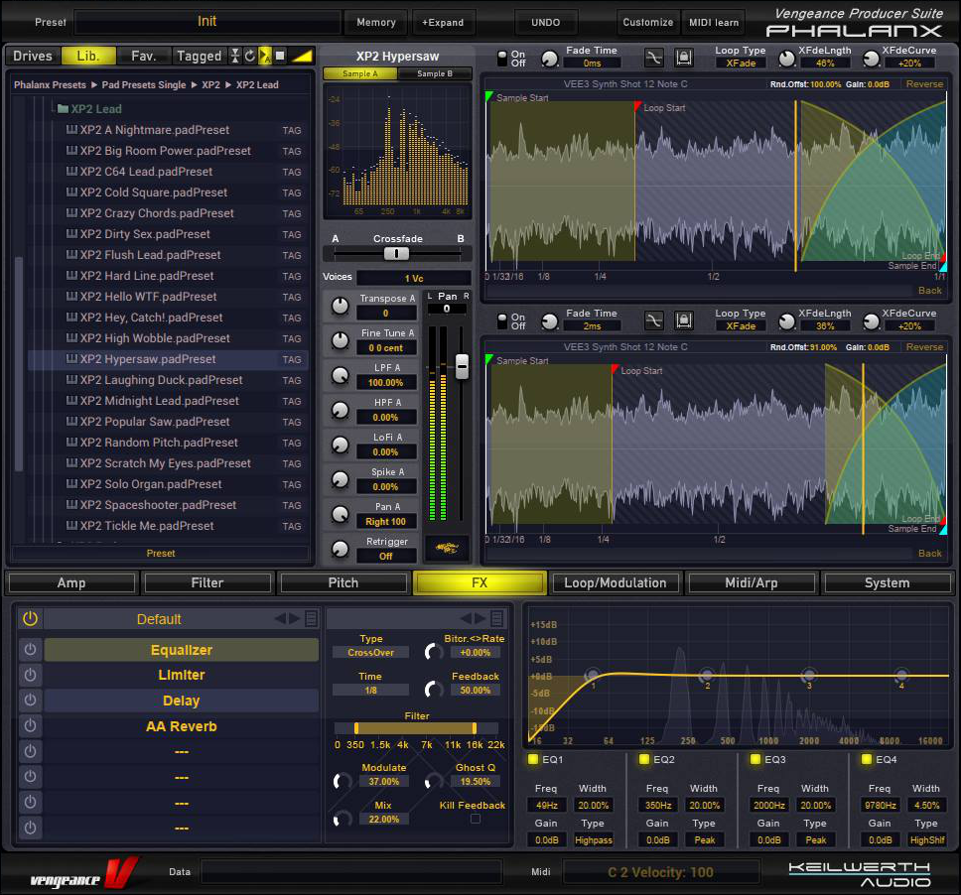Viewport: 961px width, 895px height.
Task: Click the A/B Crossfade slider handle
Action: click(396, 253)
